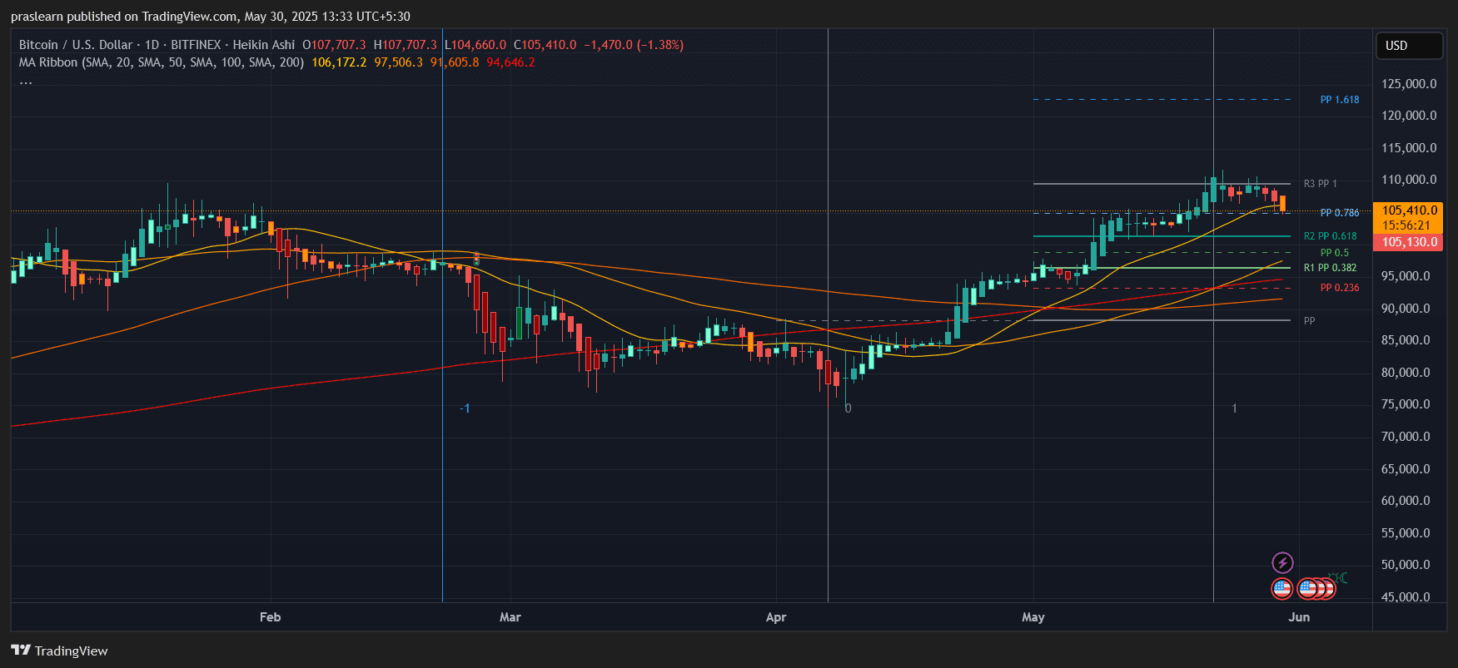Image resolution: width=1458 pixels, height=668 pixels.
Task: Click the praslearn published header text
Action: coord(211,17)
